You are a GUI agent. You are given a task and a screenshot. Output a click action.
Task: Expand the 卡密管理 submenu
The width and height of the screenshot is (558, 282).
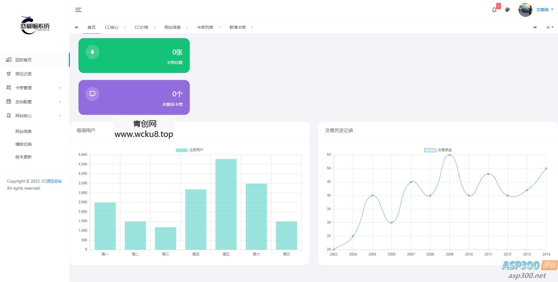coord(60,88)
